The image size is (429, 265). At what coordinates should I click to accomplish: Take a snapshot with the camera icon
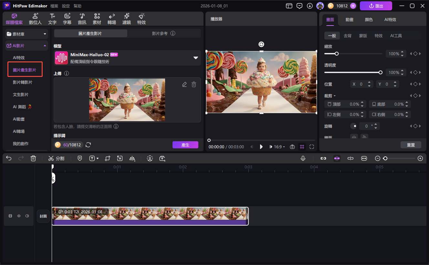tap(292, 147)
